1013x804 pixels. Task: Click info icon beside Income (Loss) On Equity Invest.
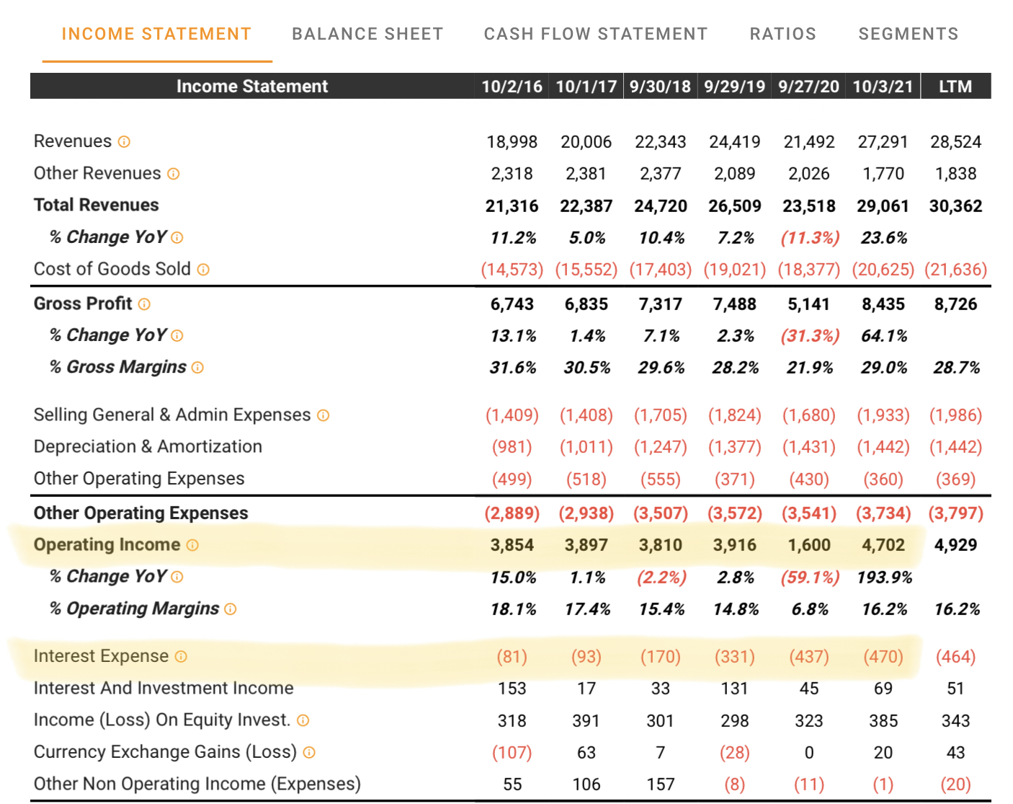tap(303, 720)
